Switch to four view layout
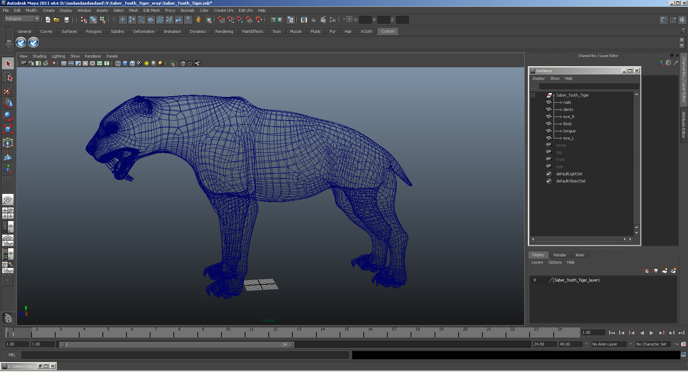 pyautogui.click(x=8, y=213)
